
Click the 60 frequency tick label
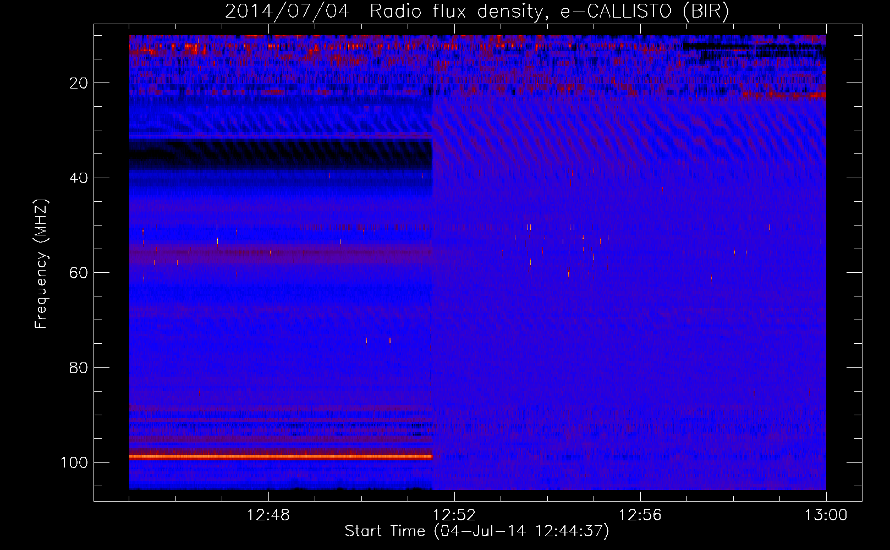pyautogui.click(x=79, y=273)
